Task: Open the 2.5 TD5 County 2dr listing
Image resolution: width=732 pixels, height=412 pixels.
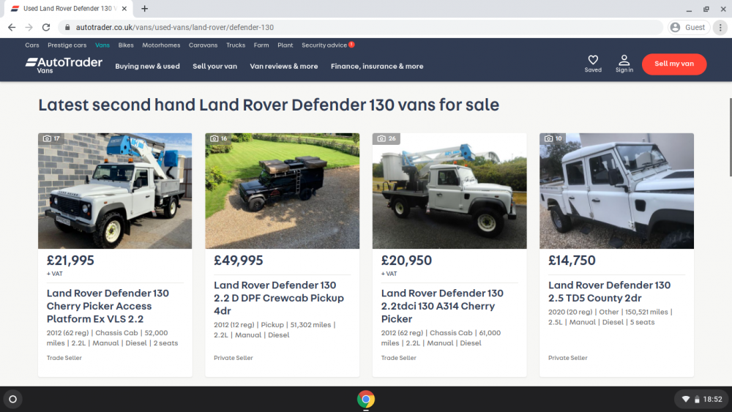Action: [609, 291]
